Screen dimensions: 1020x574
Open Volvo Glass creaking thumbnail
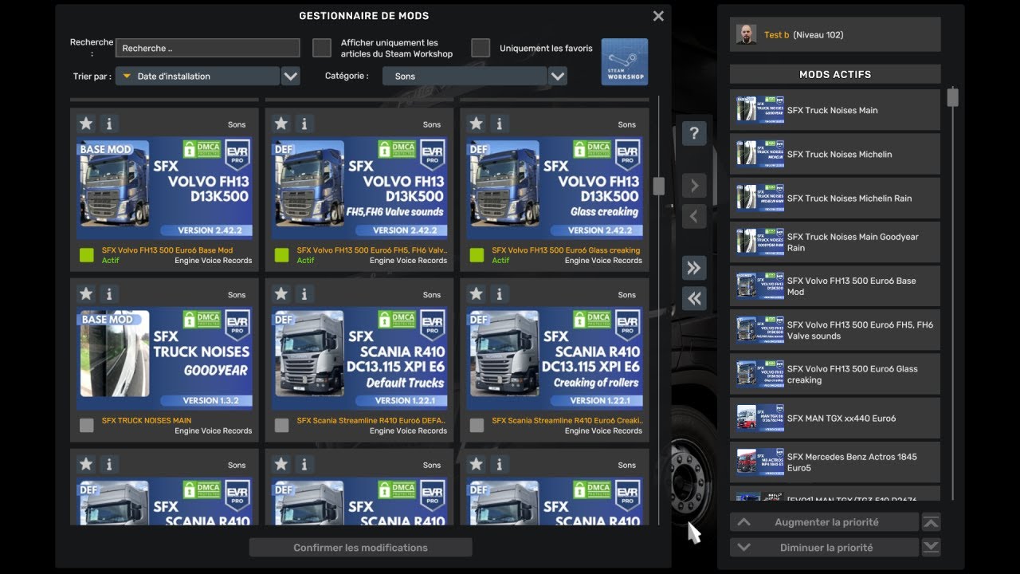(555, 190)
